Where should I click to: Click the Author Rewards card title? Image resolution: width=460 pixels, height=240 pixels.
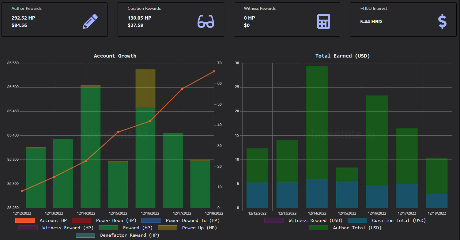[x=27, y=8]
